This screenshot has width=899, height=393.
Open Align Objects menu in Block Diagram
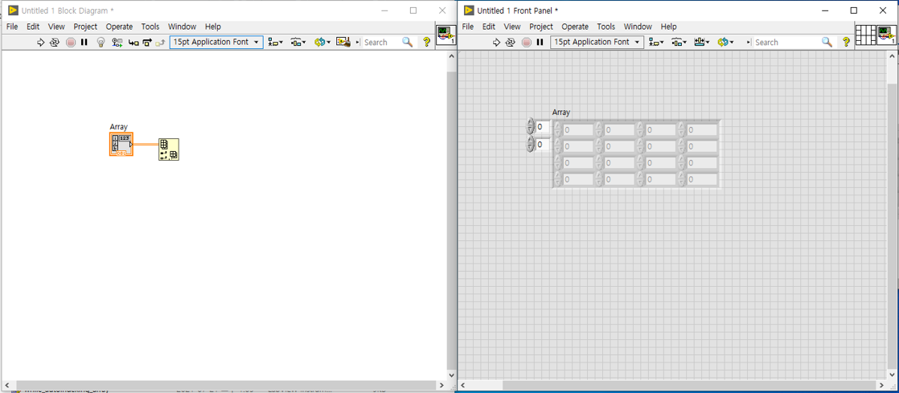276,43
